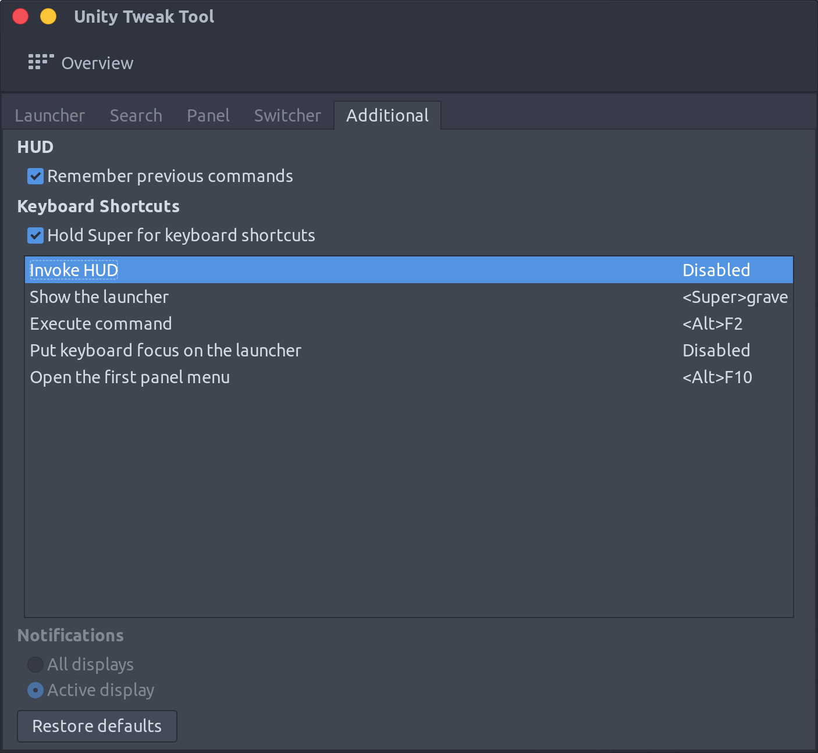Select the Invoke HUD shortcut row
818x753 pixels.
(409, 270)
